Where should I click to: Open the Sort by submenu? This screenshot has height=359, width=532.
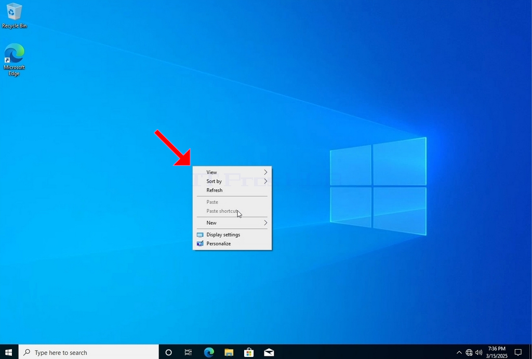click(x=232, y=181)
